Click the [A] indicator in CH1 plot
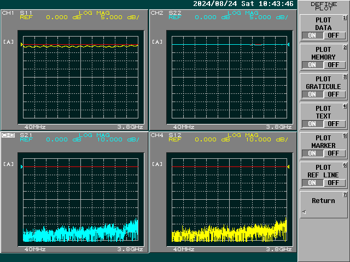Image resolution: width=350 pixels, height=262 pixels. tap(8, 41)
